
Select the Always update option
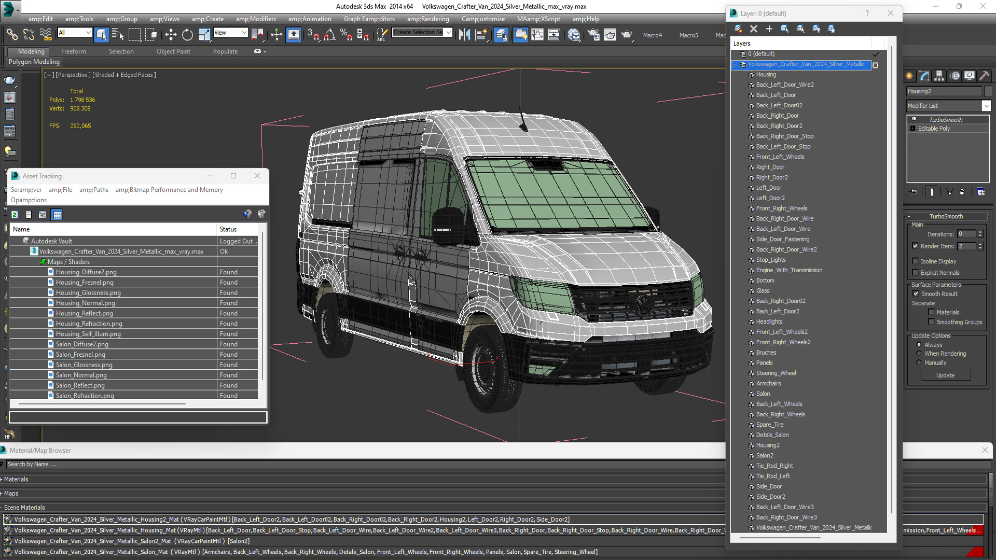click(x=919, y=344)
